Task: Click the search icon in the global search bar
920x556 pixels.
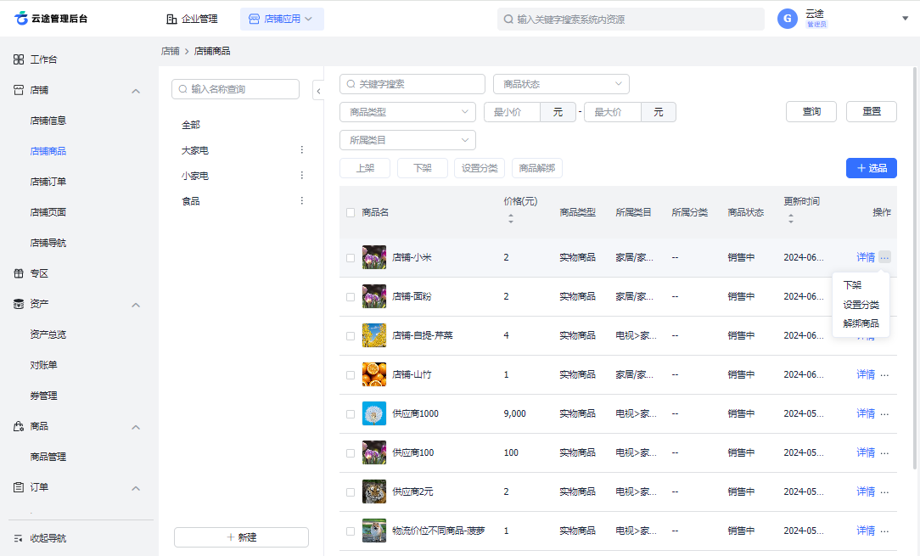Action: pyautogui.click(x=508, y=20)
